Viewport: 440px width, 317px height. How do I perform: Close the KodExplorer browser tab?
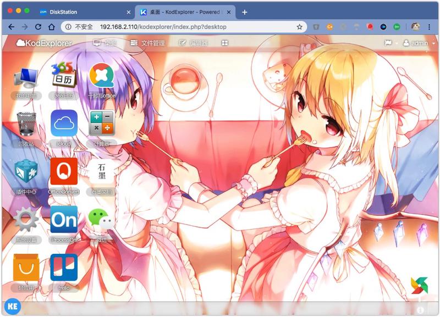click(x=229, y=12)
